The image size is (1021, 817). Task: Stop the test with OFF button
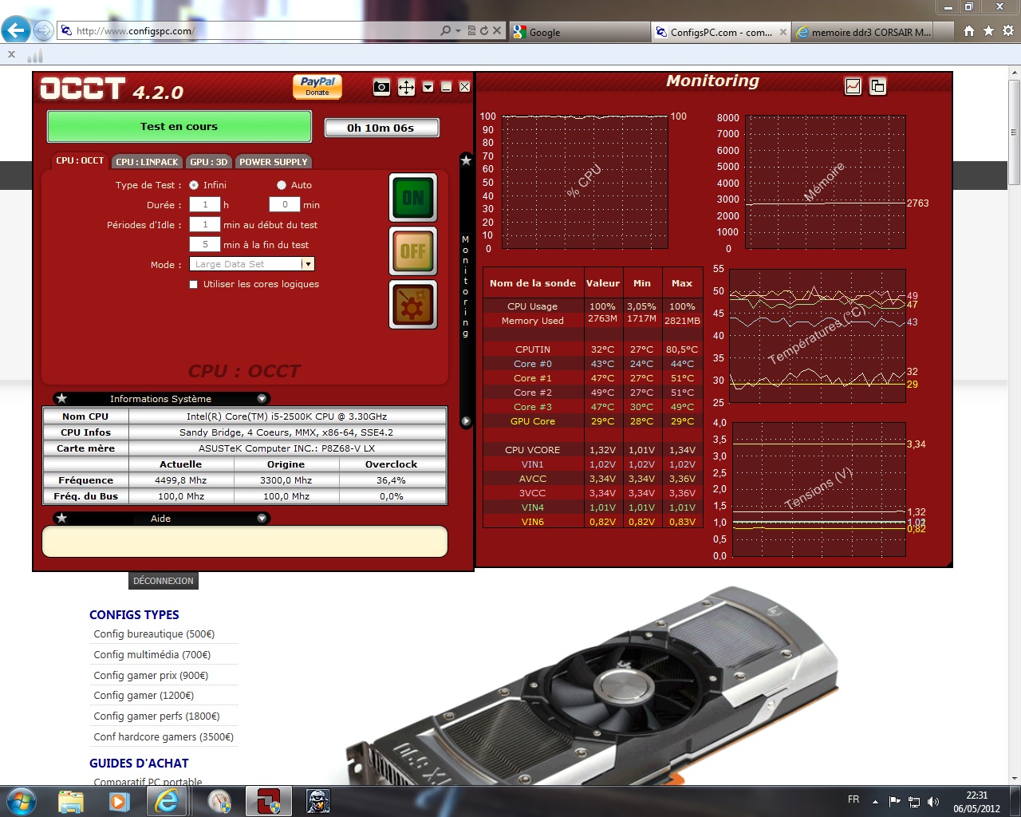point(412,251)
